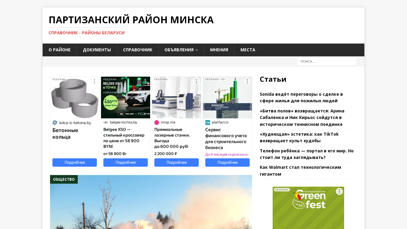This screenshot has width=407, height=229.
Task: Click Подробнее on the Бетонные кольца ad
Action: (74, 163)
